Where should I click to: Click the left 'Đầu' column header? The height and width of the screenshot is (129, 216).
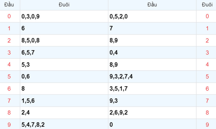(x=9, y=5)
